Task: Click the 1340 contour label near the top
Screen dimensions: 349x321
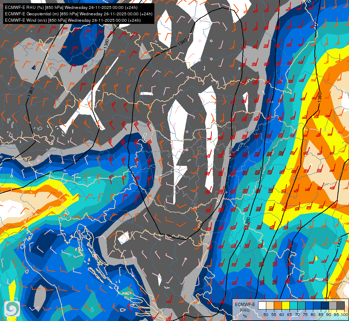Action: coord(183,42)
